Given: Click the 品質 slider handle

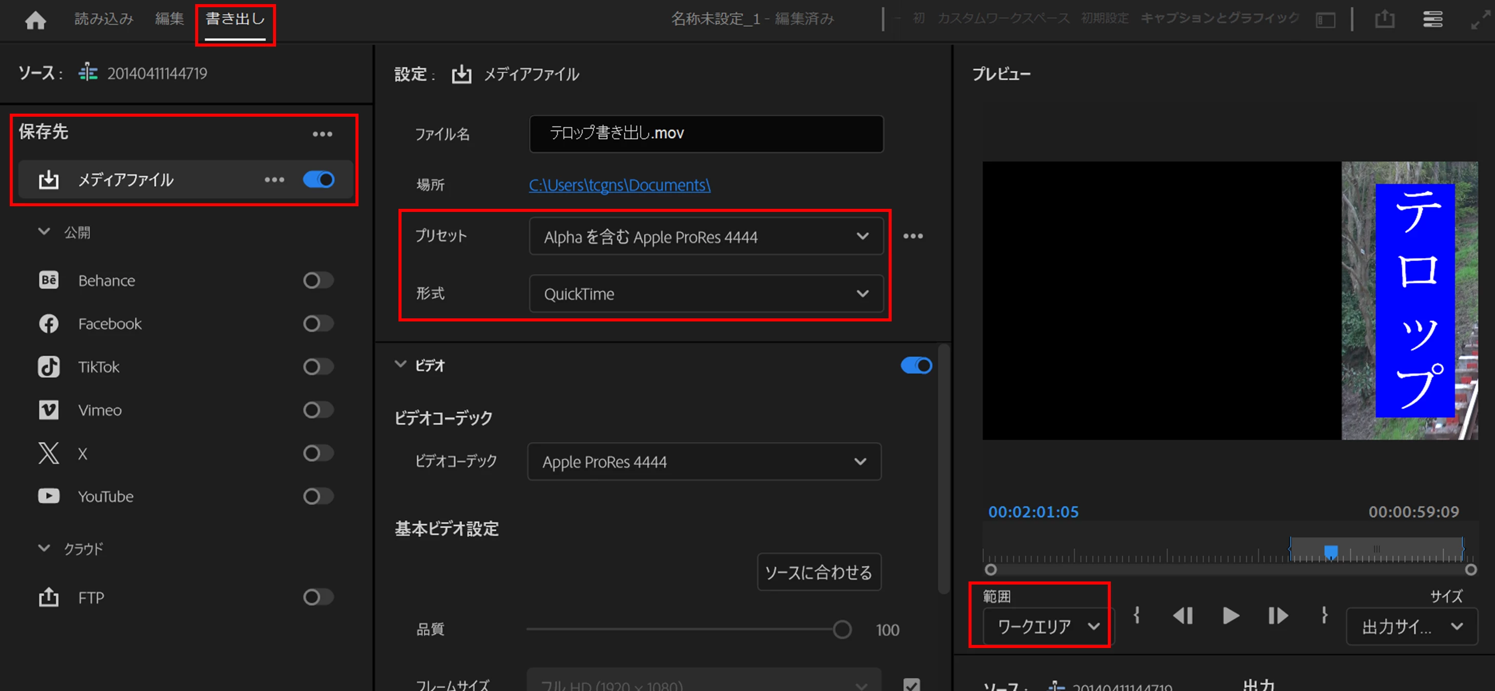Looking at the screenshot, I should coord(841,630).
